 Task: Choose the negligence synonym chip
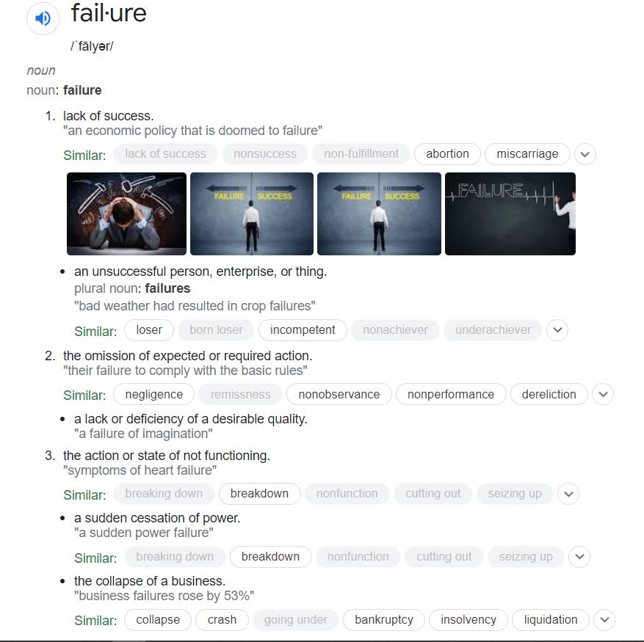click(154, 395)
